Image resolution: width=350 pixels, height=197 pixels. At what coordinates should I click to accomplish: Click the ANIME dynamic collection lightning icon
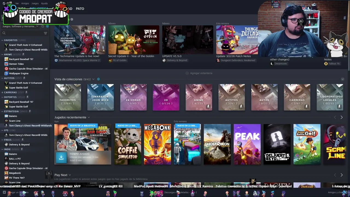[24, 54]
